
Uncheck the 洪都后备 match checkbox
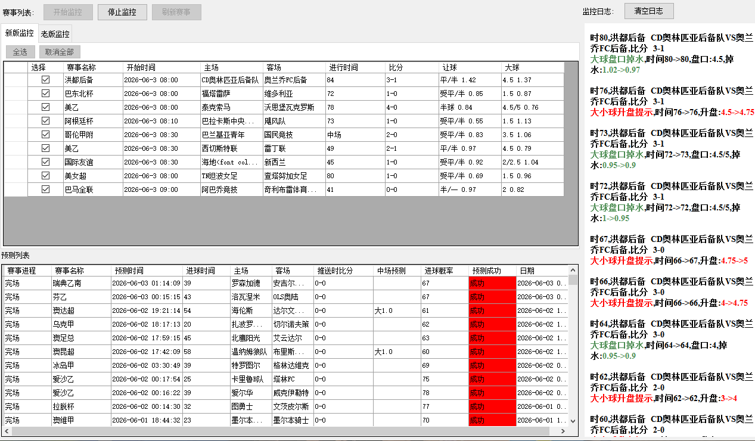45,79
